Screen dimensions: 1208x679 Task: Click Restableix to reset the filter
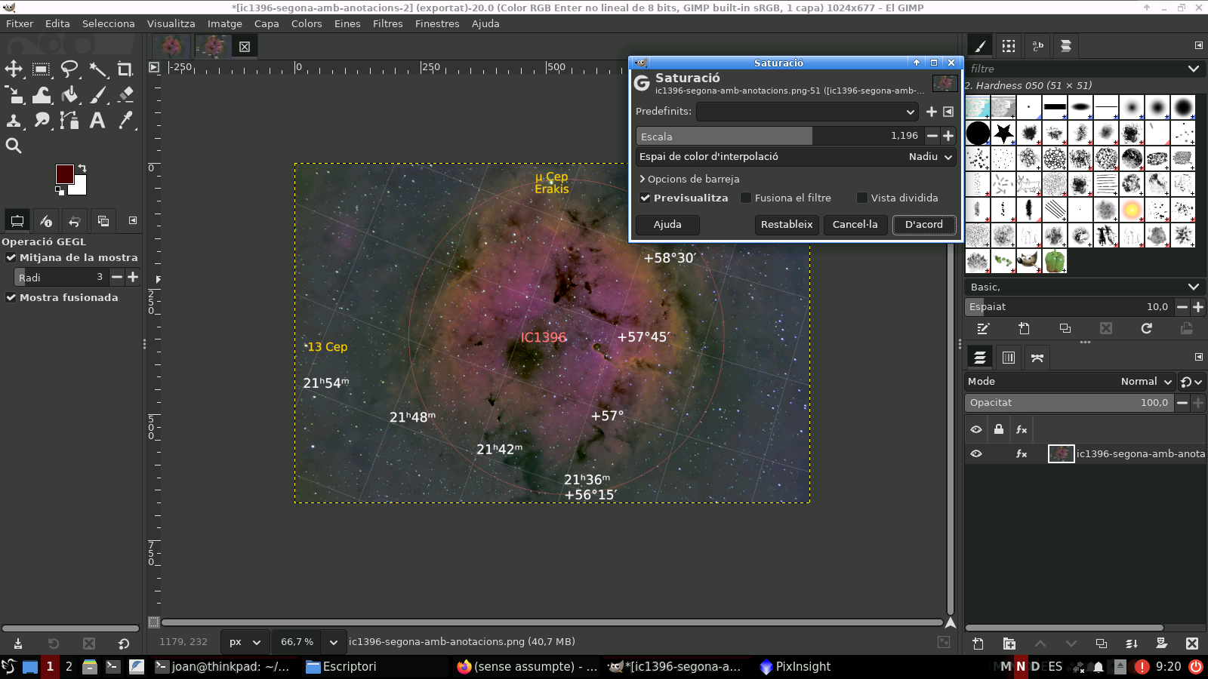786,224
